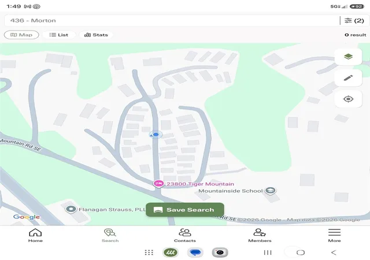Activate the pencil draw-area tool
370x260 pixels.
pos(348,78)
